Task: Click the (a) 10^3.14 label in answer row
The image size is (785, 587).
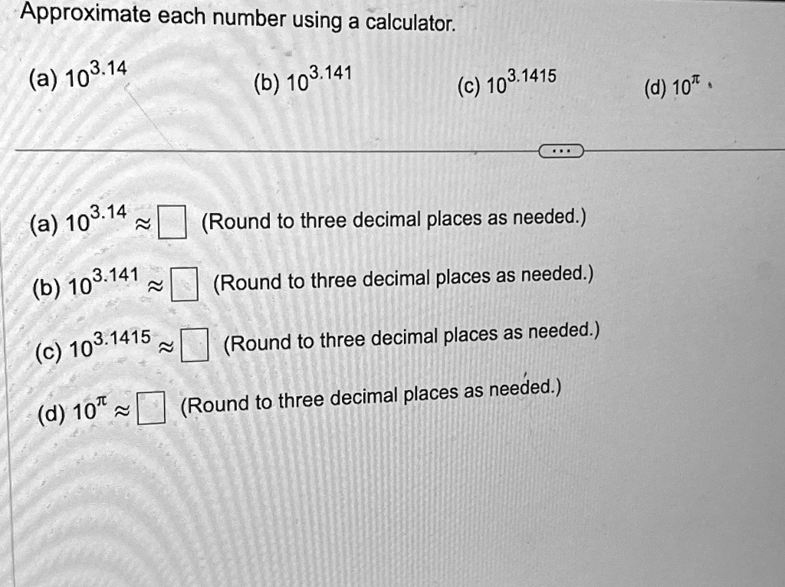Action: [x=78, y=220]
